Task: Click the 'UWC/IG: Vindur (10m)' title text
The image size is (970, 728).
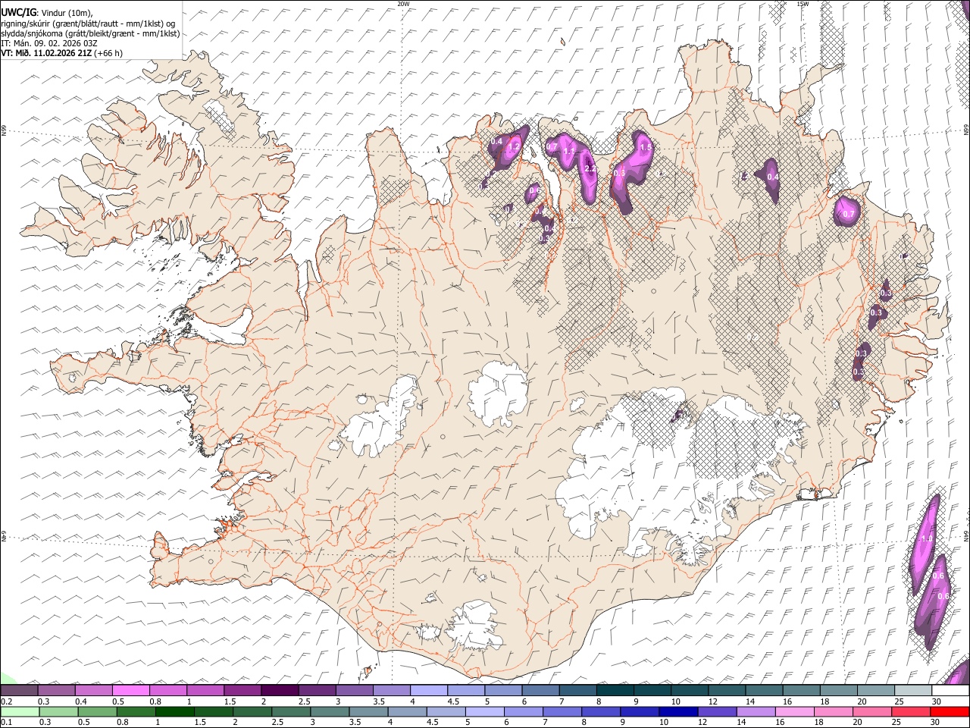Action: [46, 13]
